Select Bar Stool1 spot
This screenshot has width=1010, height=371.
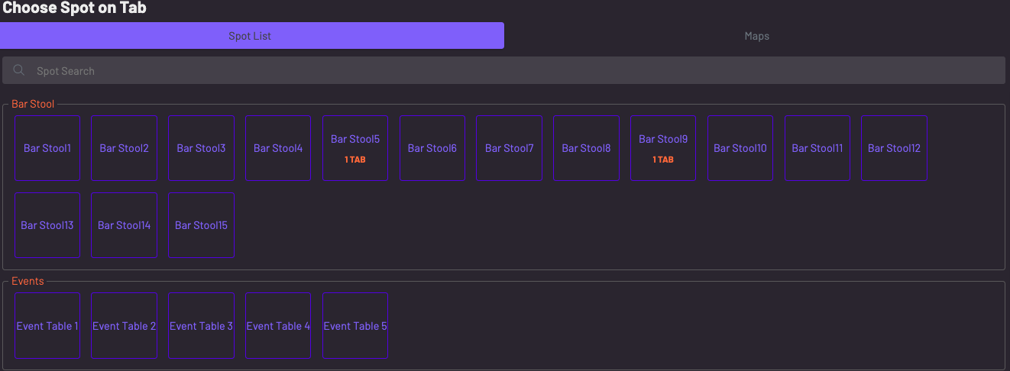tap(47, 148)
